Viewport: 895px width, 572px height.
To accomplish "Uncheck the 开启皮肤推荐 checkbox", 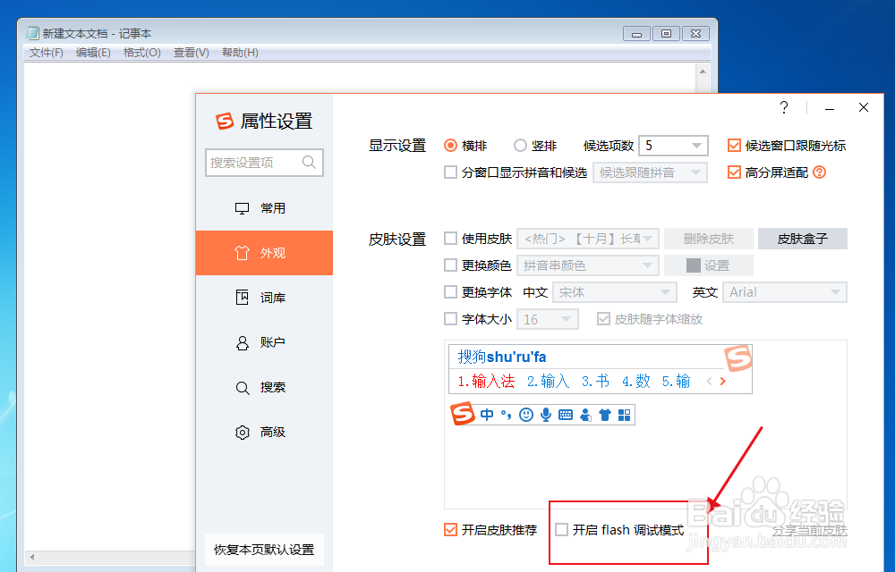I will point(450,530).
